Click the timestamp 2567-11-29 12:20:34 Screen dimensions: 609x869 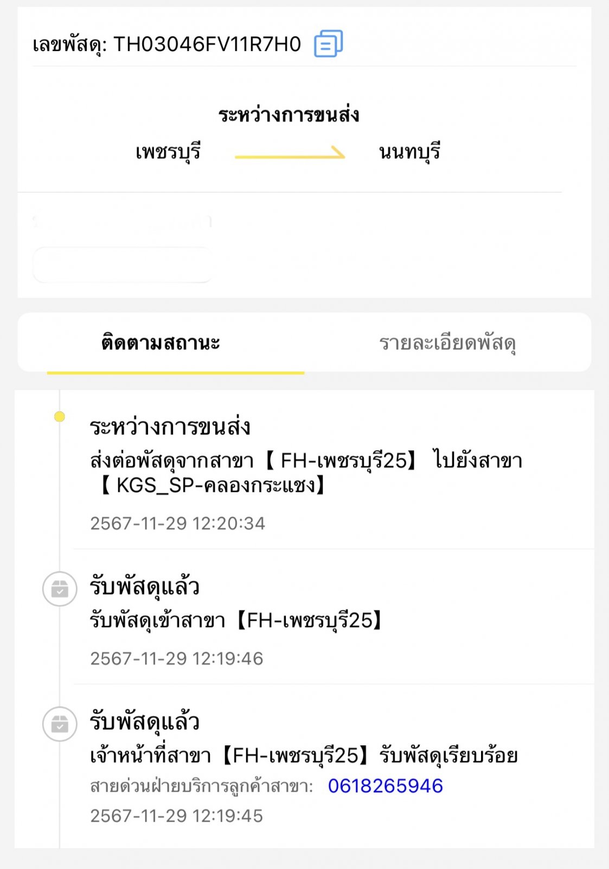click(x=177, y=524)
